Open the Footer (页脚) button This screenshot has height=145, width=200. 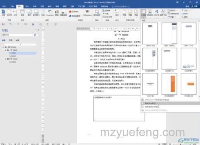point(130,13)
